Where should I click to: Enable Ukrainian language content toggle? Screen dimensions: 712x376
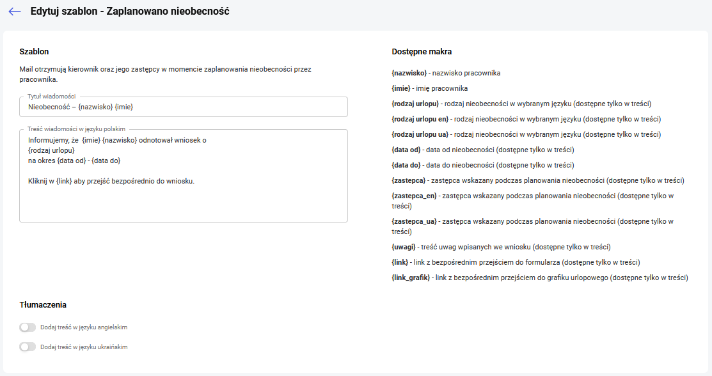tap(28, 347)
